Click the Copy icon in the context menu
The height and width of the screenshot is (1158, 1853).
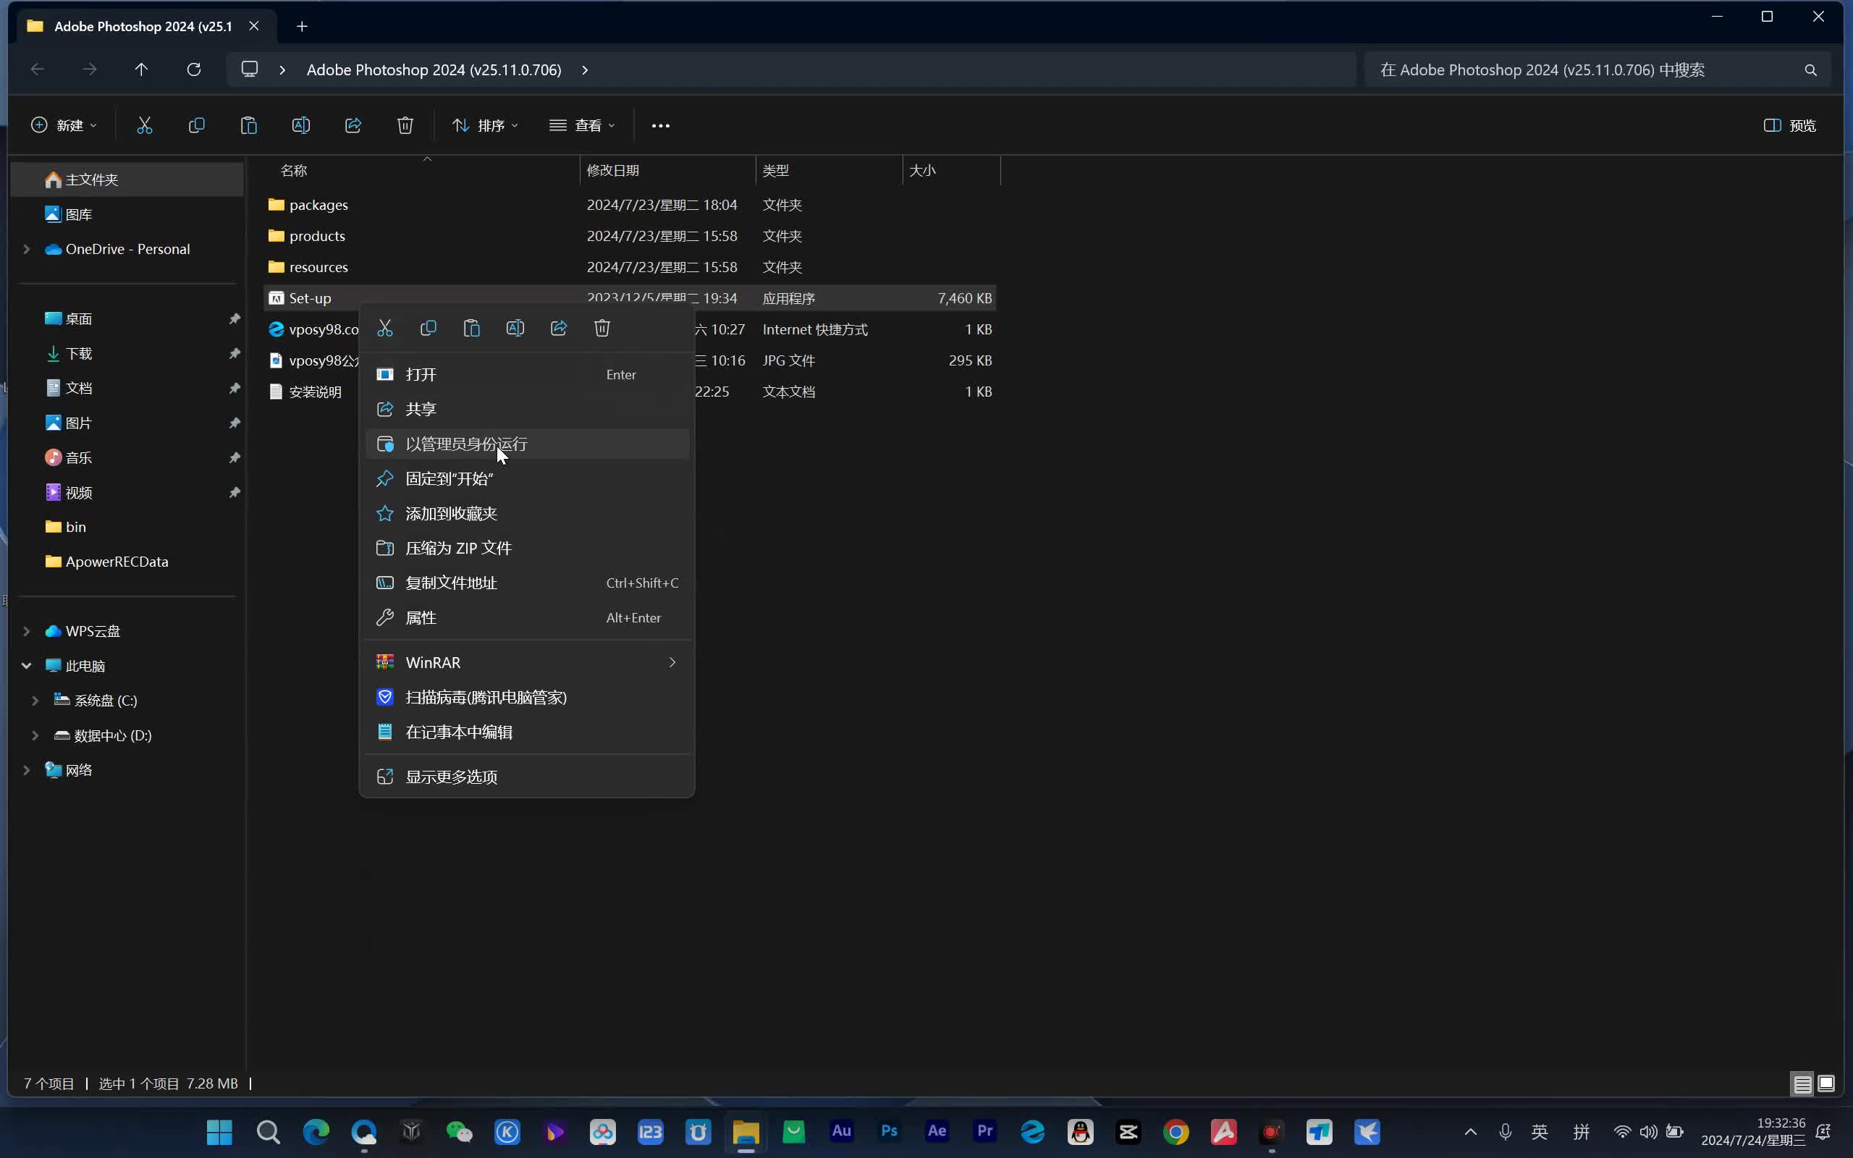pos(428,329)
